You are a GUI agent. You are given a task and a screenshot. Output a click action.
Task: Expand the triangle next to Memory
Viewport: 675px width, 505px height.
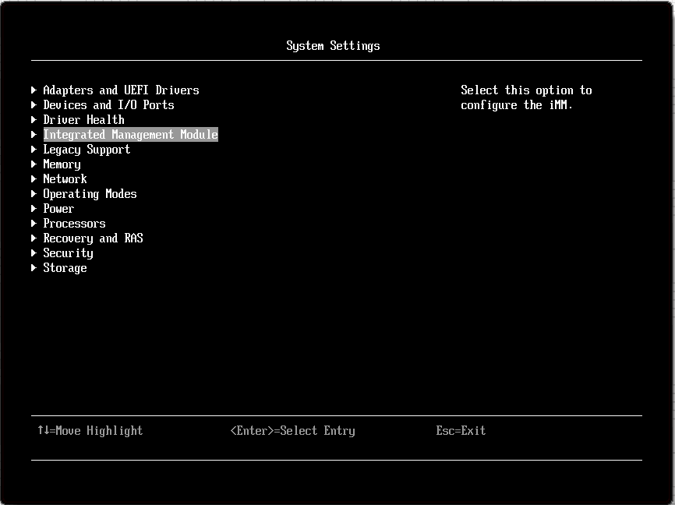click(34, 164)
